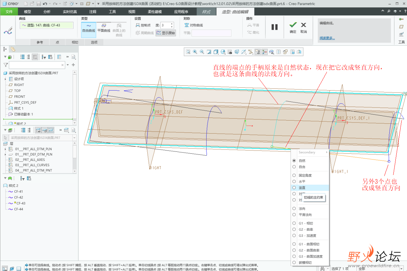The width and height of the screenshot is (407, 271).
Task: Click the tree columns display icon
Action: point(35,57)
